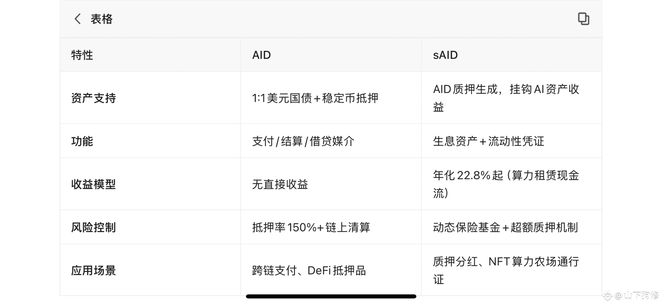
Task: Tap the 资产支持 row label
Action: click(x=93, y=98)
